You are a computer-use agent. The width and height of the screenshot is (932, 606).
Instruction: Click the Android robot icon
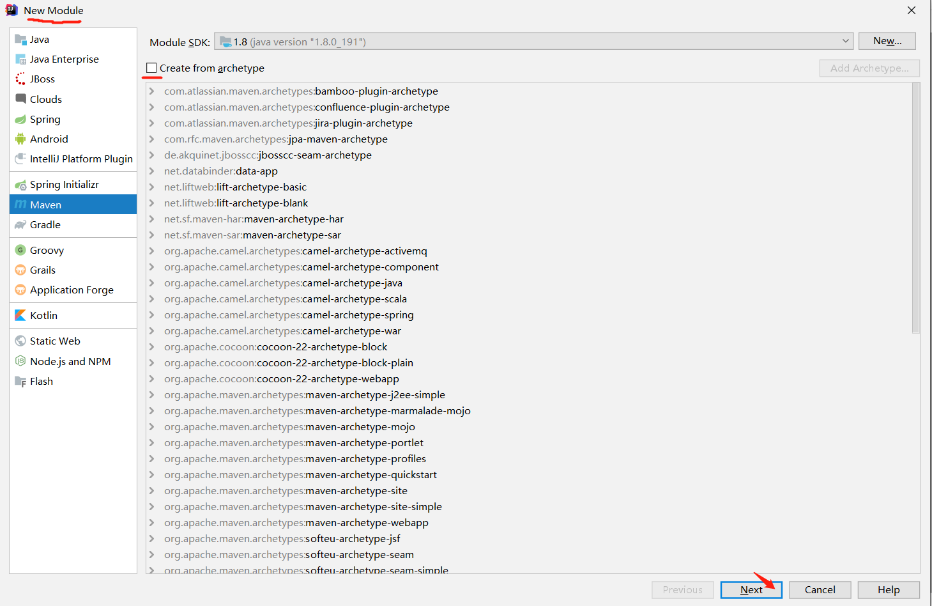pyautogui.click(x=20, y=139)
